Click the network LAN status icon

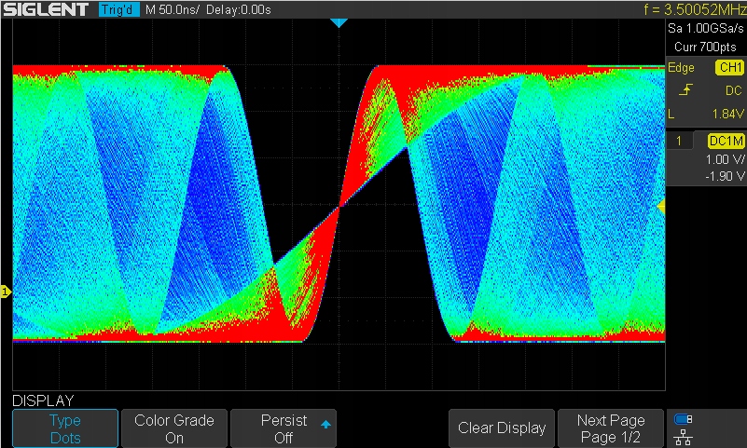point(683,436)
